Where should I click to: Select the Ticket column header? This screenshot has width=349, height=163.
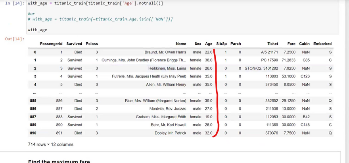point(272,44)
